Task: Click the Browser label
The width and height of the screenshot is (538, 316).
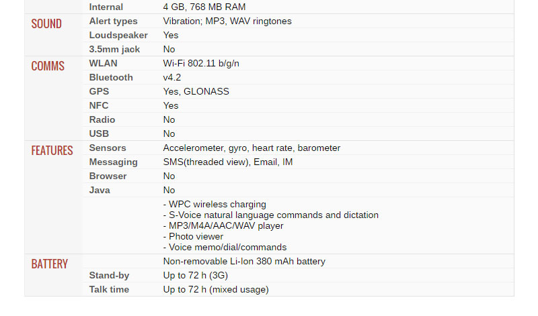Action: 108,176
